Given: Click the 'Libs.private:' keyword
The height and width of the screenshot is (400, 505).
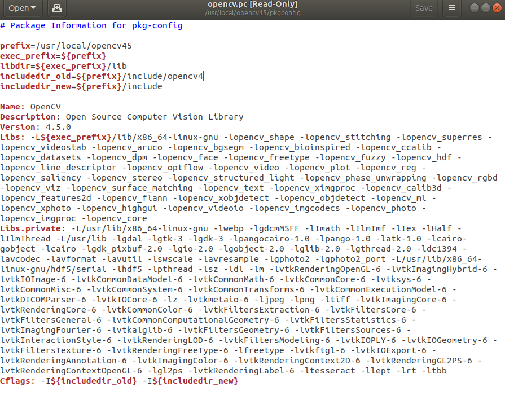Looking at the screenshot, I should click(x=33, y=228).
